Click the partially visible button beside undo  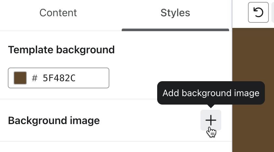272,13
